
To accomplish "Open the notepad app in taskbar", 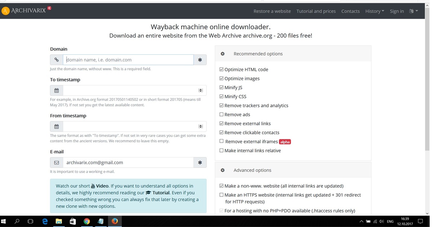I will pyautogui.click(x=101, y=221).
